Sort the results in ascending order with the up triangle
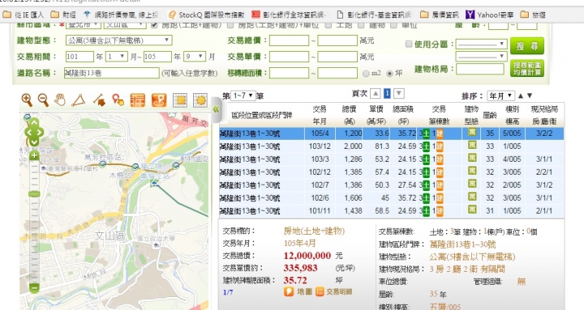584x310 pixels. pos(521,96)
